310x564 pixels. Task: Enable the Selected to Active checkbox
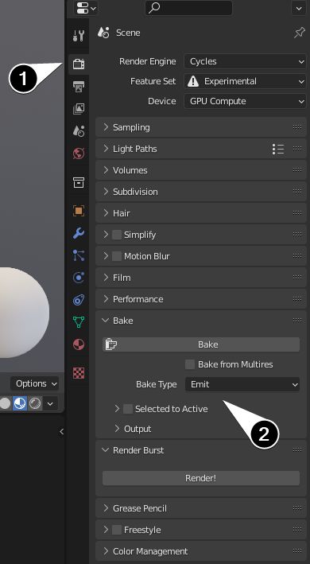pos(128,409)
